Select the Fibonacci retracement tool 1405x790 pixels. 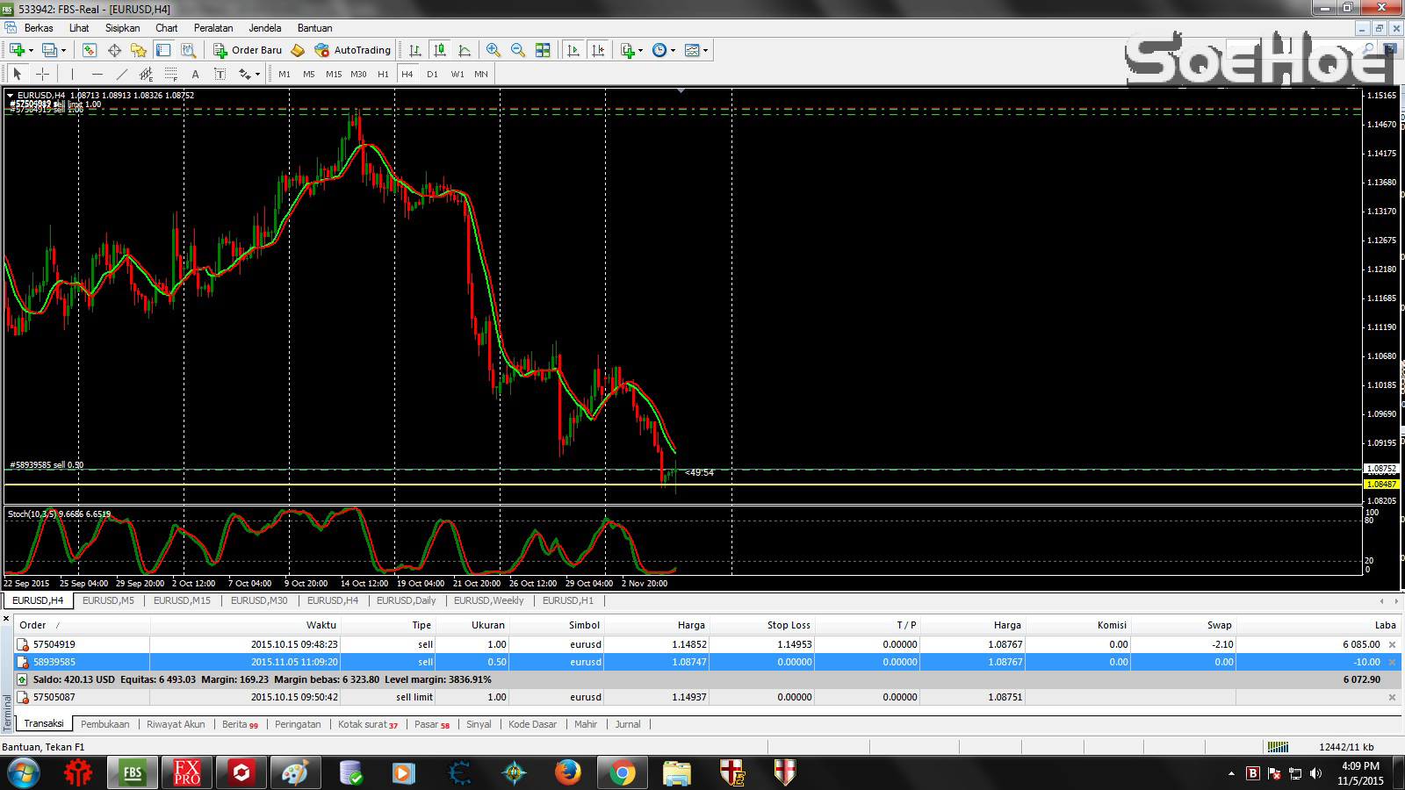(170, 73)
